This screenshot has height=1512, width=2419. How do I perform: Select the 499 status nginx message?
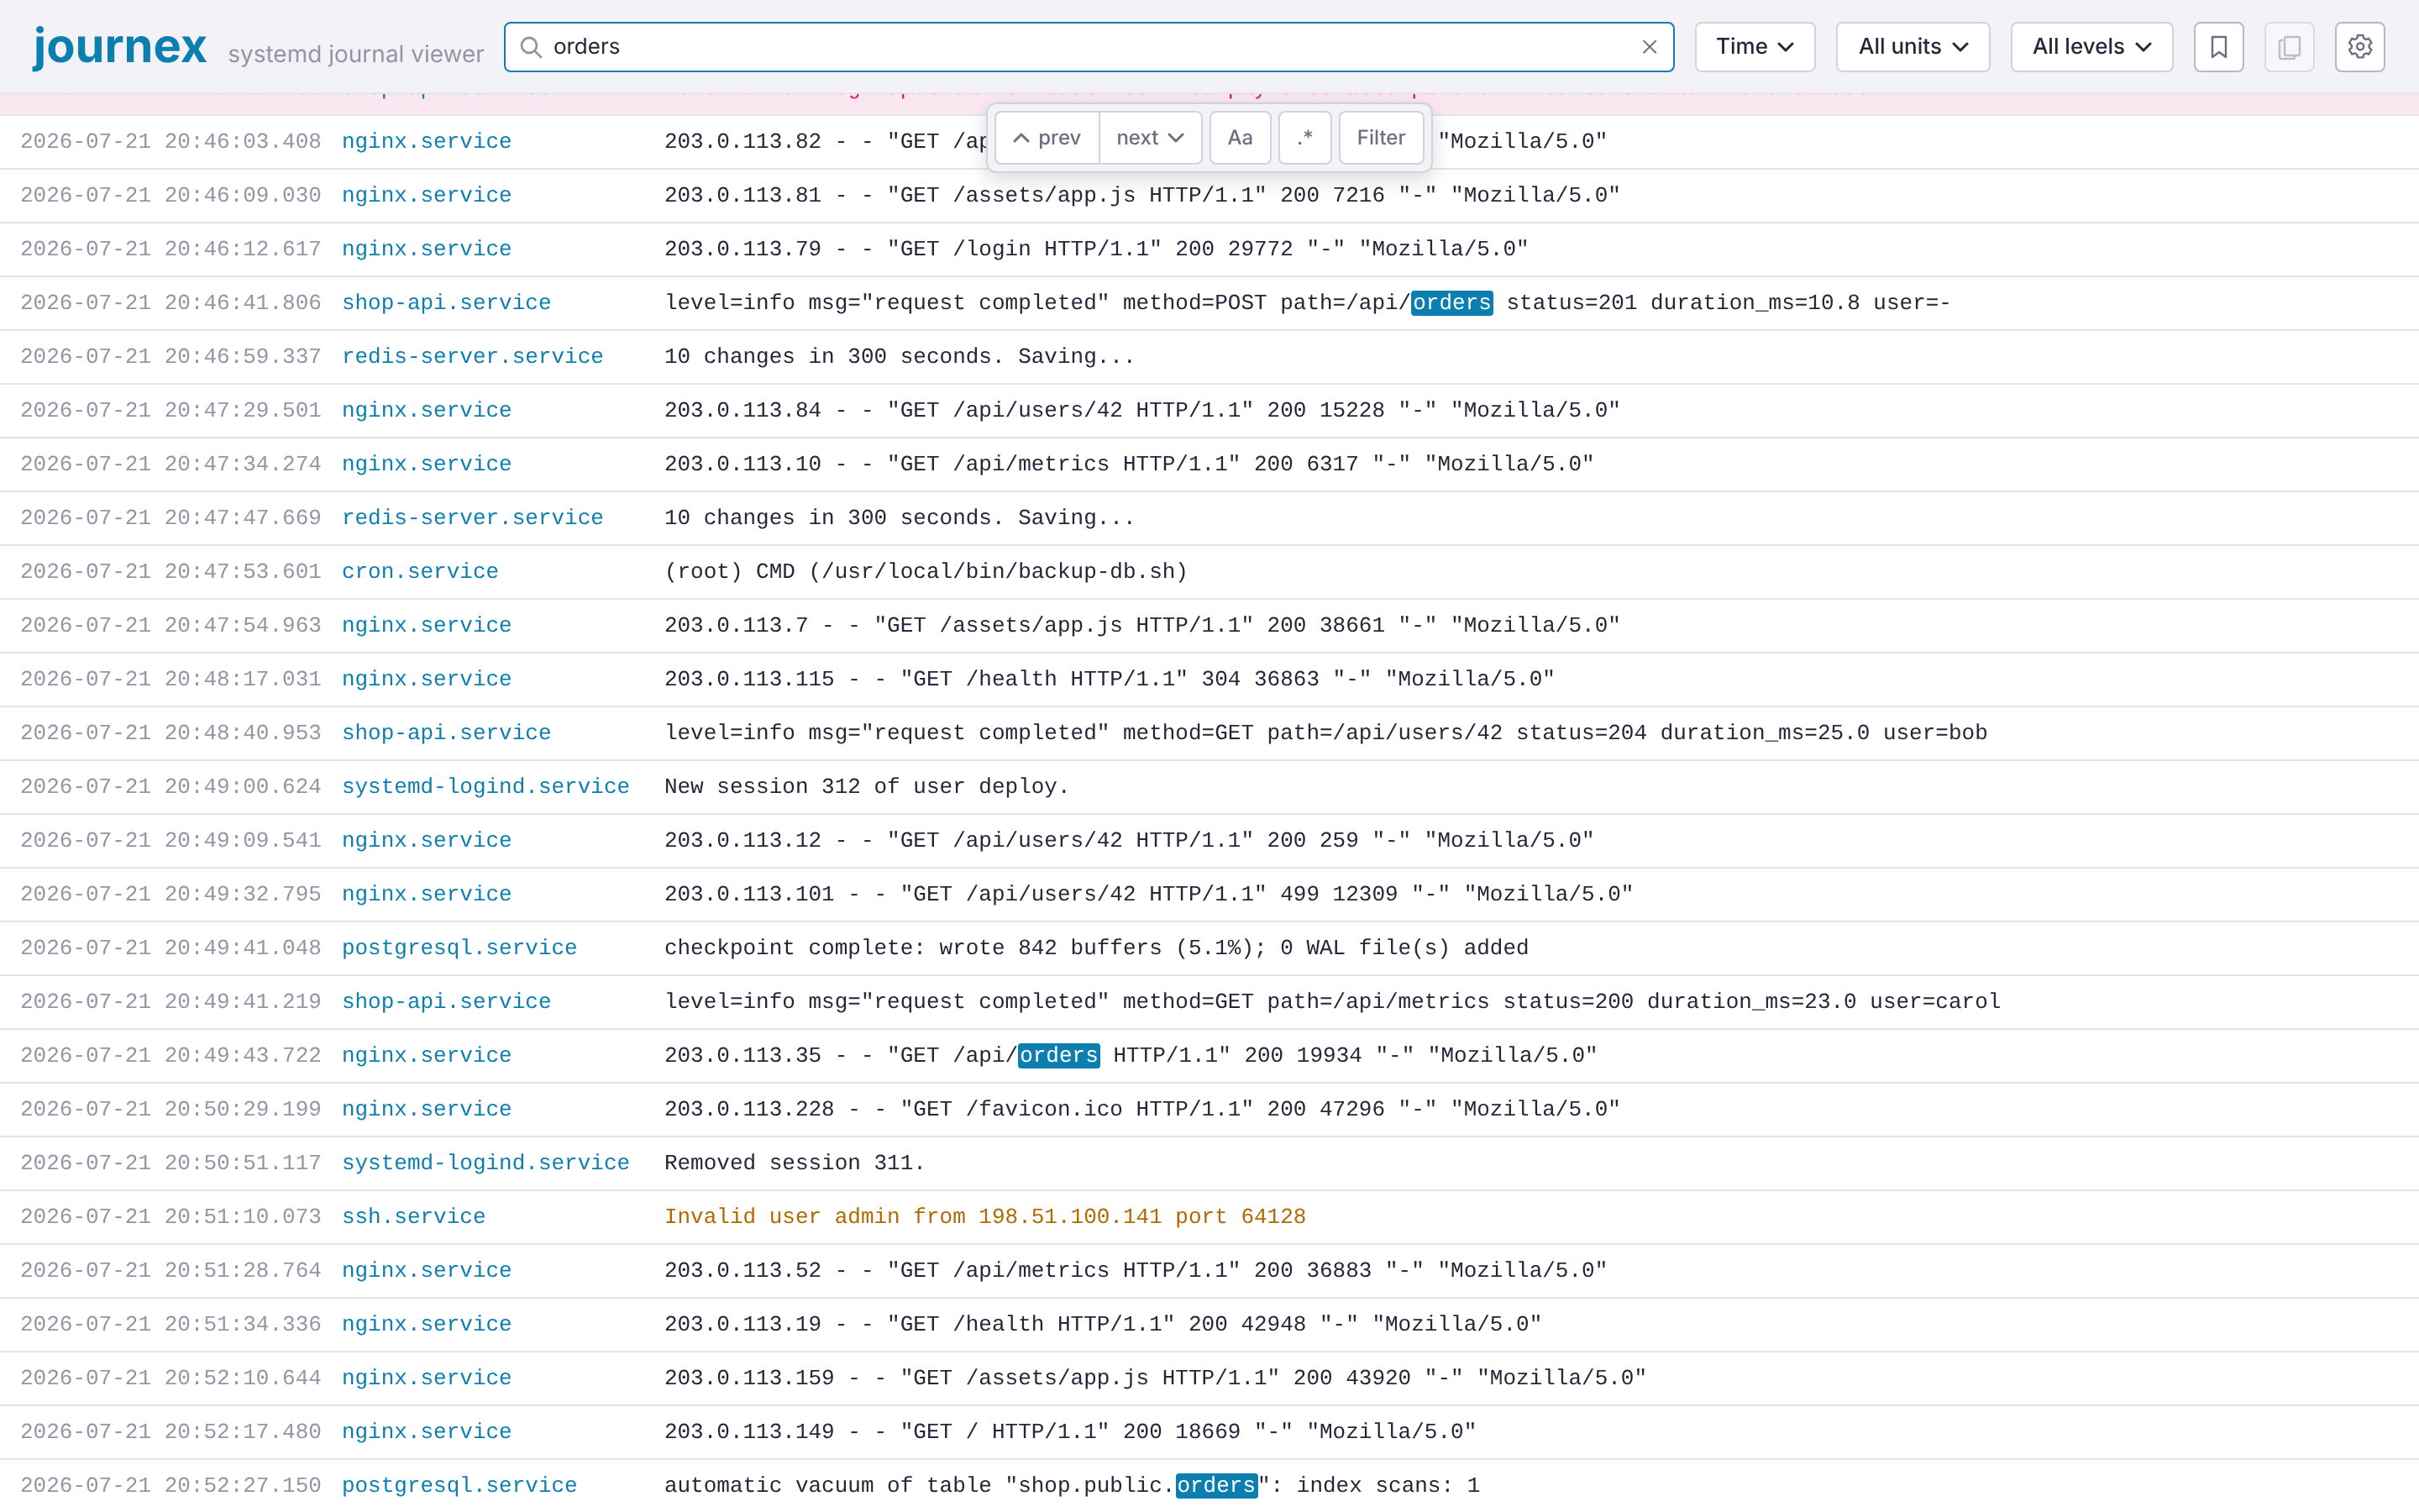(1148, 895)
